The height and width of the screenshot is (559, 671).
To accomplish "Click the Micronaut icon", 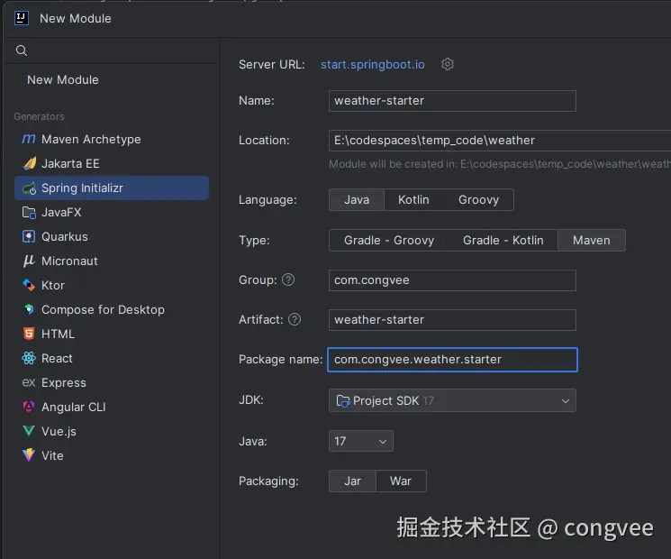I will pyautogui.click(x=29, y=261).
